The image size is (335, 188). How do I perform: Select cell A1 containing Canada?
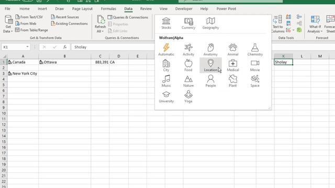(23, 62)
